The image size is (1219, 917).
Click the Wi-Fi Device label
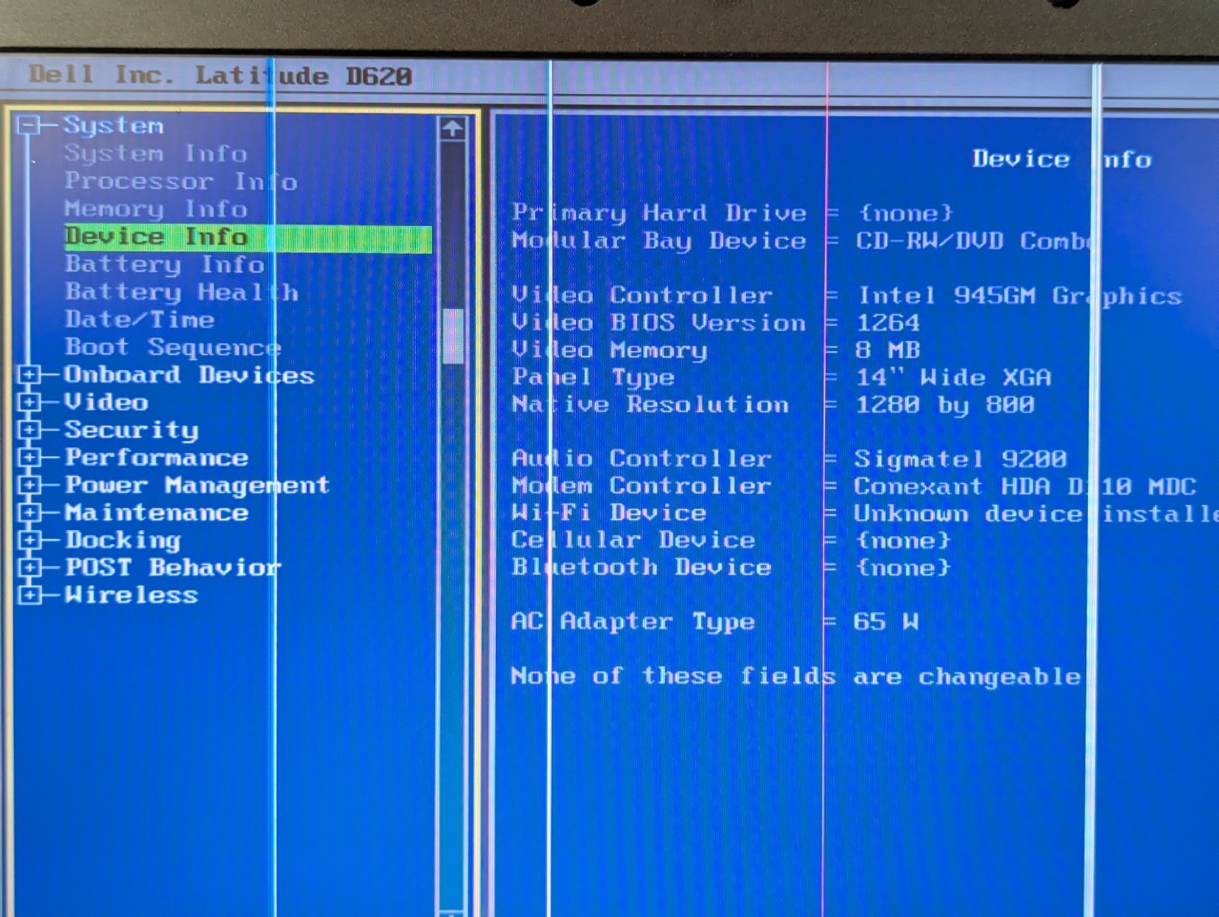609,513
